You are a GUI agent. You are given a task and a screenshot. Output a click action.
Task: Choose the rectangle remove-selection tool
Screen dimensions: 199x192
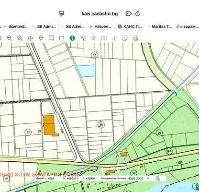[x=62, y=38]
